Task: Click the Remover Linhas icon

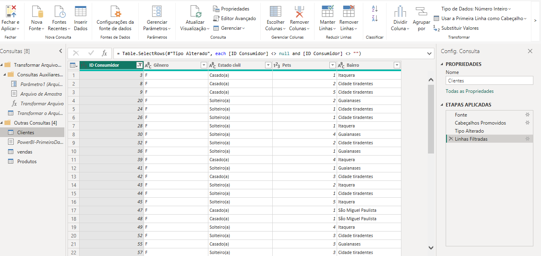Action: coord(349,11)
